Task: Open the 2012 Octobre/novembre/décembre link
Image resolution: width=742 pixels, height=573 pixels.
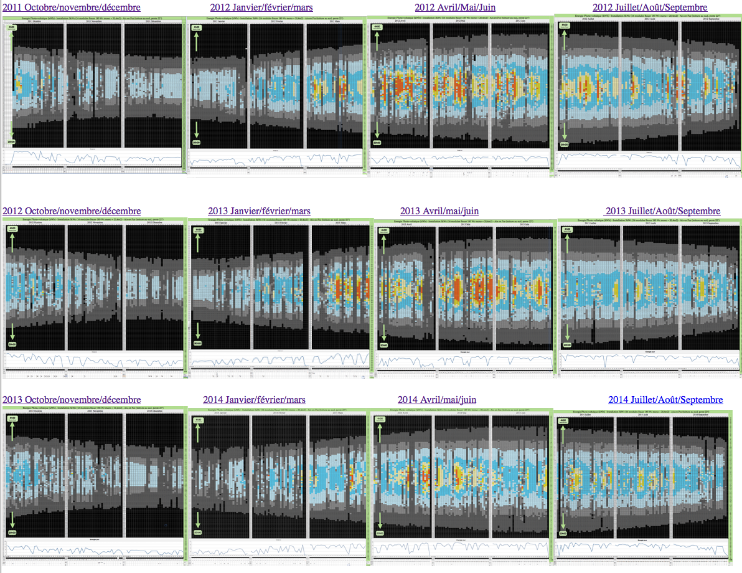Action: [72, 211]
